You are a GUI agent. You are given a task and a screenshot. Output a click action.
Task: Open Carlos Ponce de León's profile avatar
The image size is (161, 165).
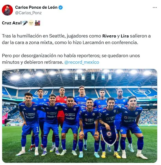point(7,10)
